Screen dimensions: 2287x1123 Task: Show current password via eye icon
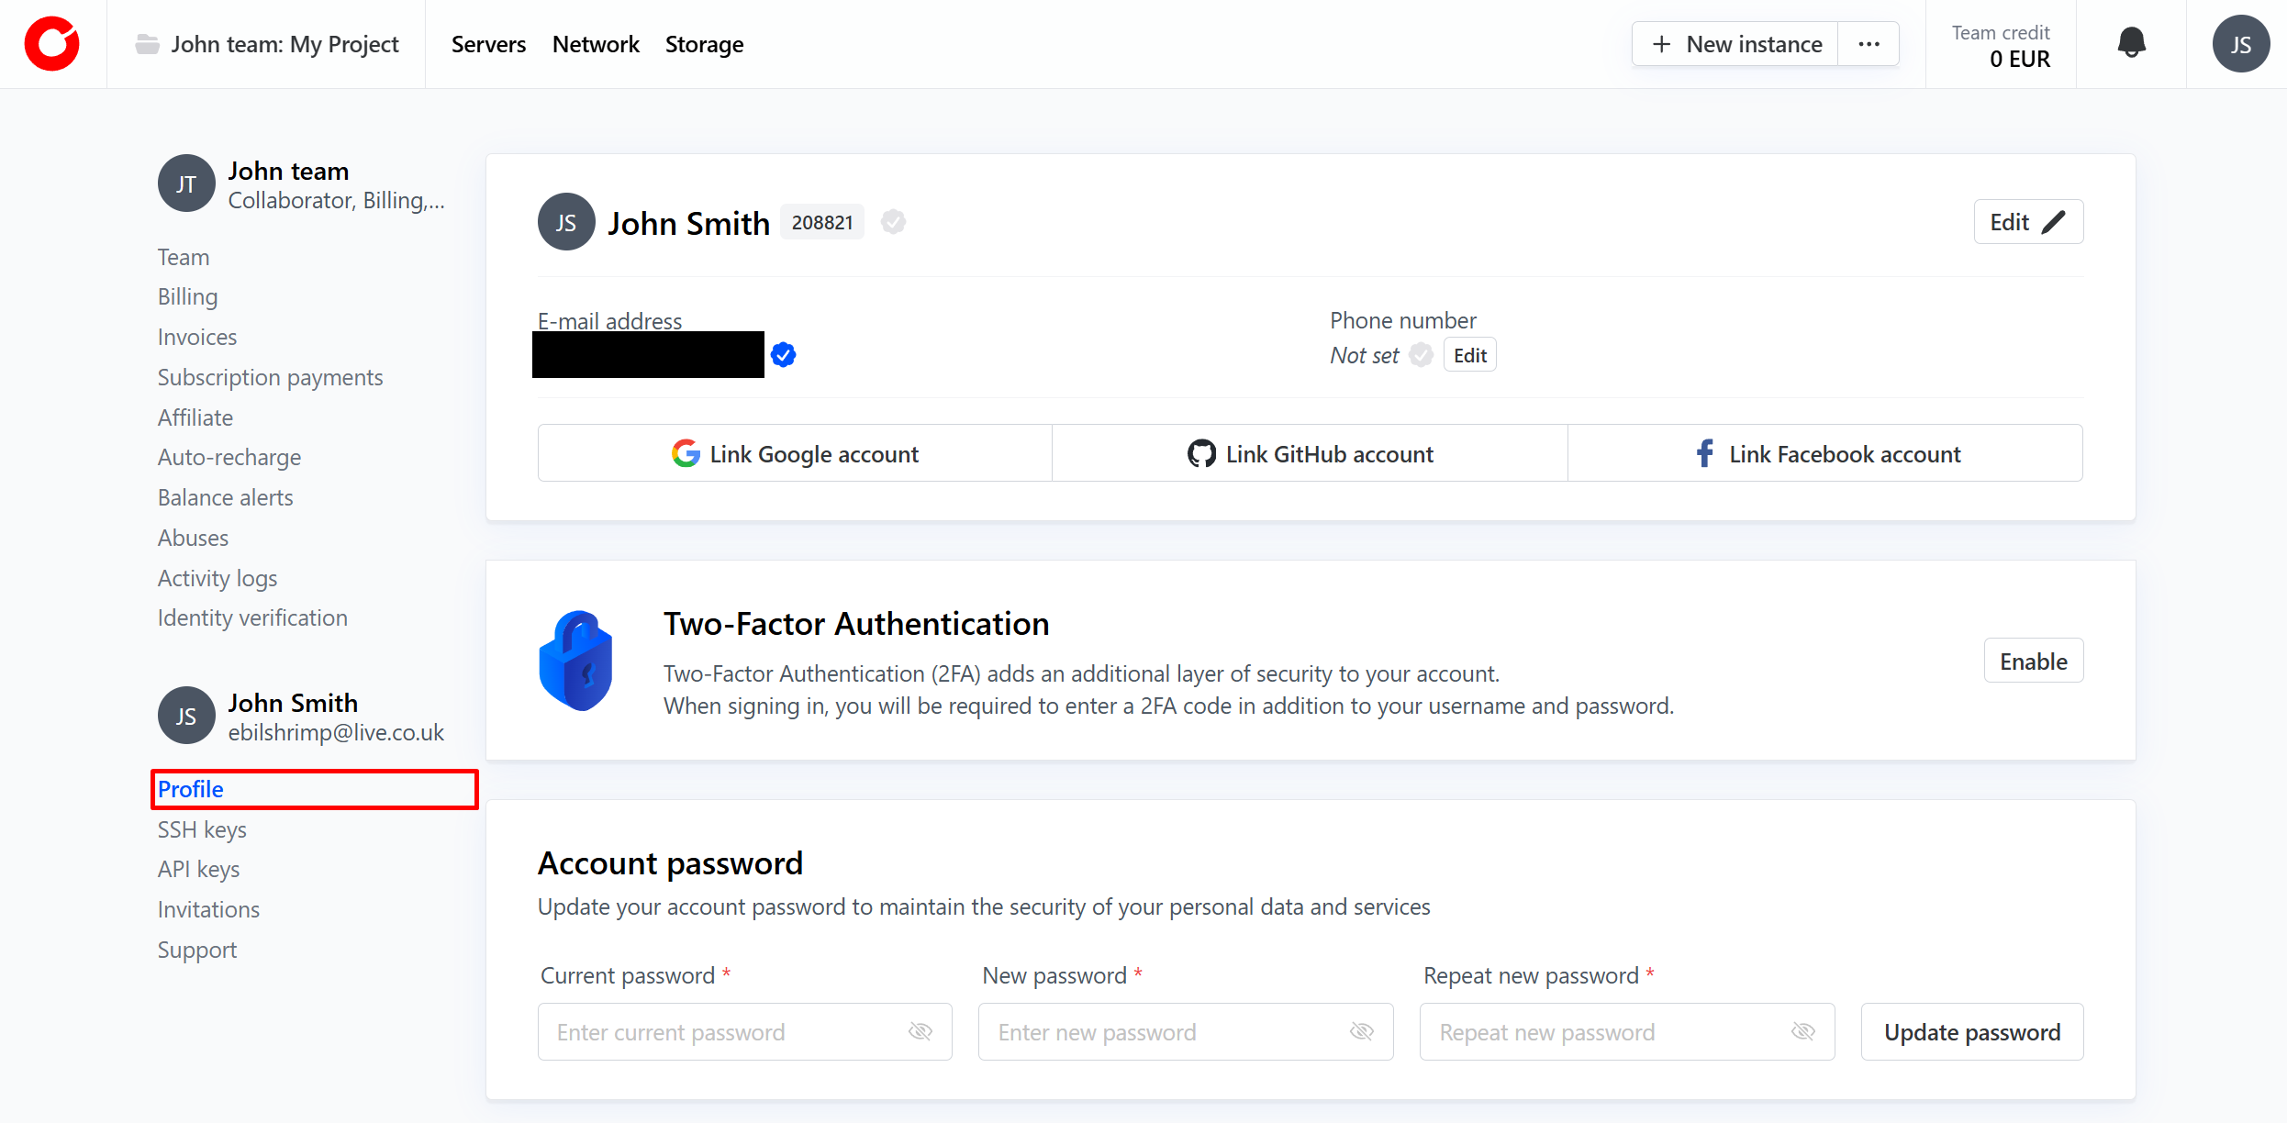pyautogui.click(x=920, y=1032)
